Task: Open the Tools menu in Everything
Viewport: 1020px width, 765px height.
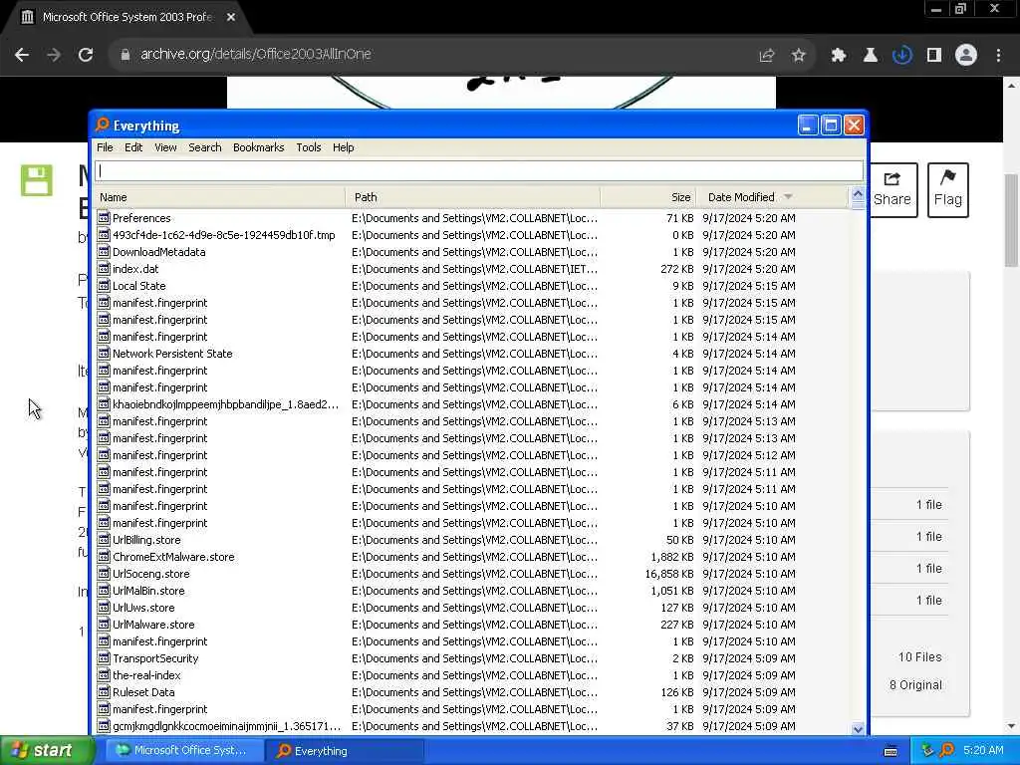Action: click(309, 147)
